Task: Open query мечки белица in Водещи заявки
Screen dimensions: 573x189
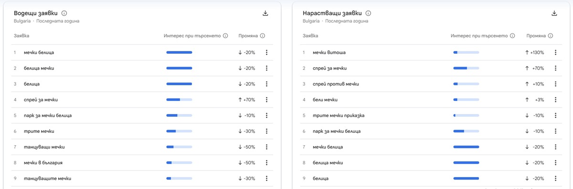Action: [39, 52]
